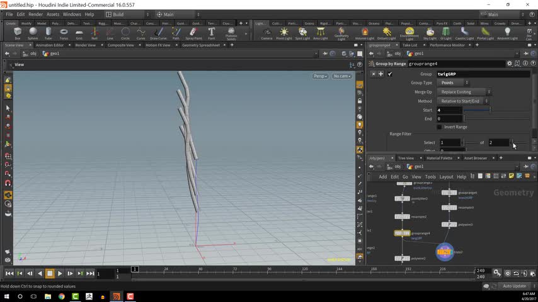The height and width of the screenshot is (302, 538).
Task: Toggle the Invert Range checkbox
Action: (440, 127)
